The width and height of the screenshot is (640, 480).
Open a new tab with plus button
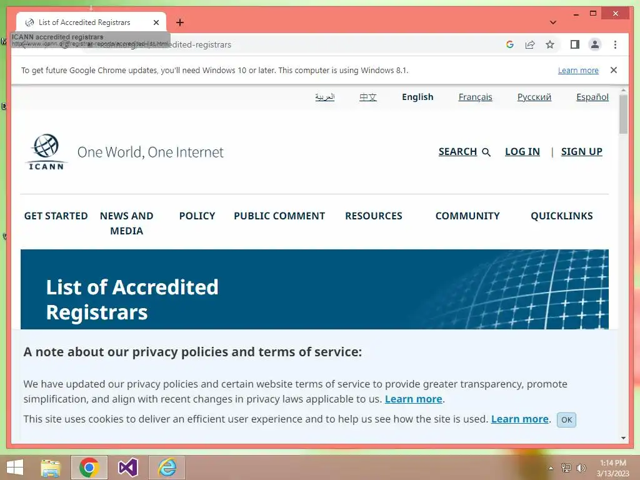(x=180, y=22)
